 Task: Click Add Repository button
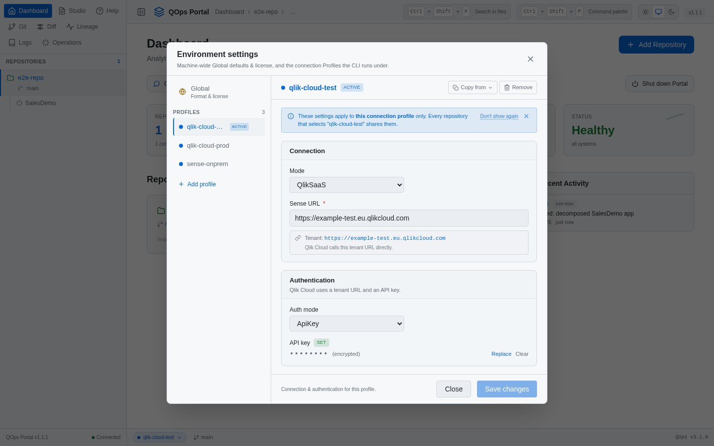[x=656, y=45]
